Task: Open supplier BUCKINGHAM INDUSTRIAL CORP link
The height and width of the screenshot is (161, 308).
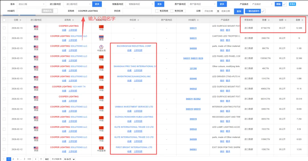Action: 134,46
